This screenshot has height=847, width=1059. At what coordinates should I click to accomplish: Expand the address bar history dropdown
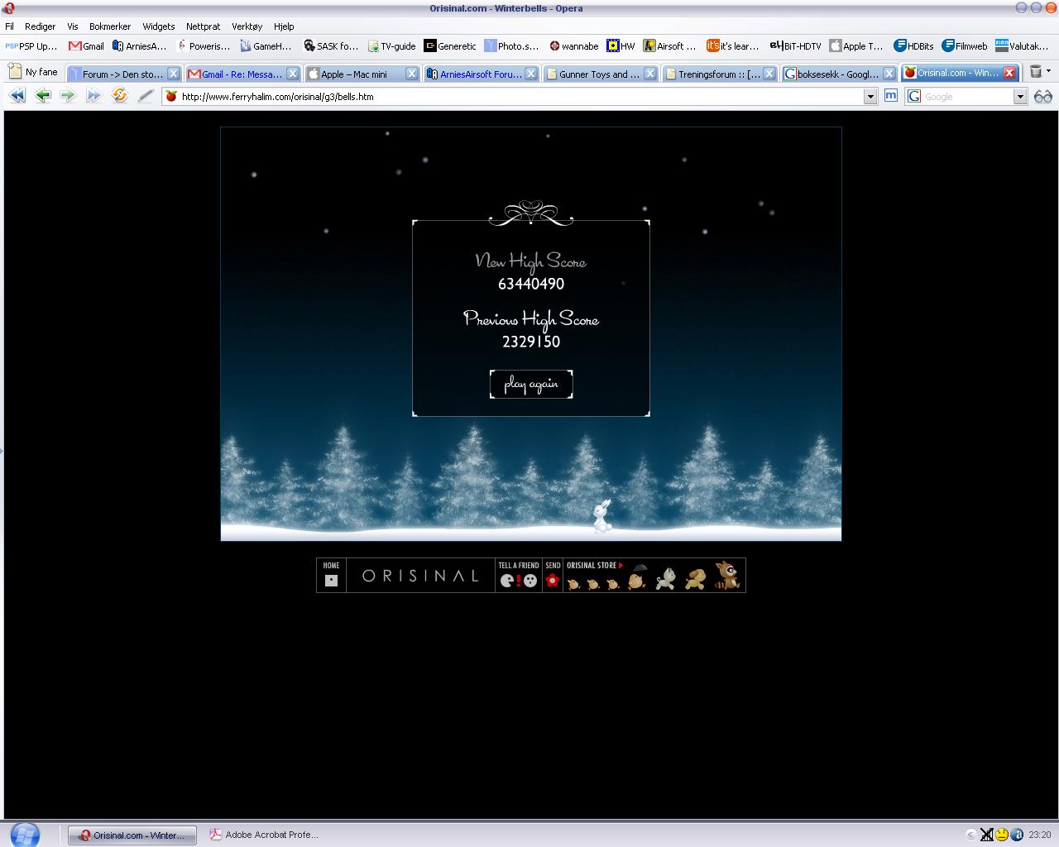pos(870,97)
